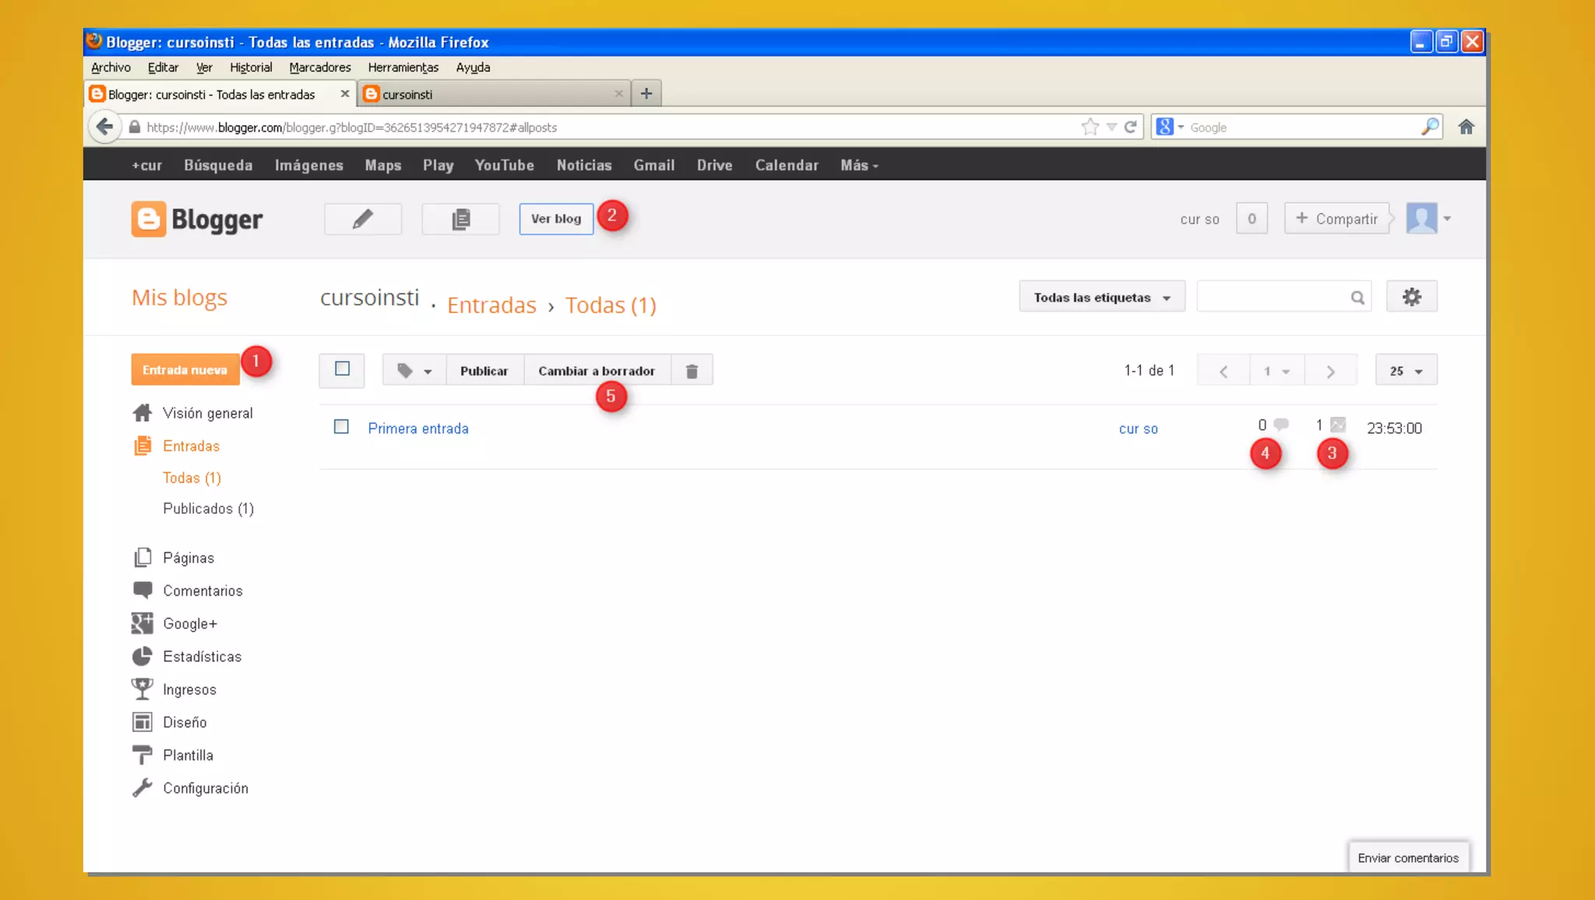Toggle the select-all posts checkbox
This screenshot has height=900, width=1595.
342,369
